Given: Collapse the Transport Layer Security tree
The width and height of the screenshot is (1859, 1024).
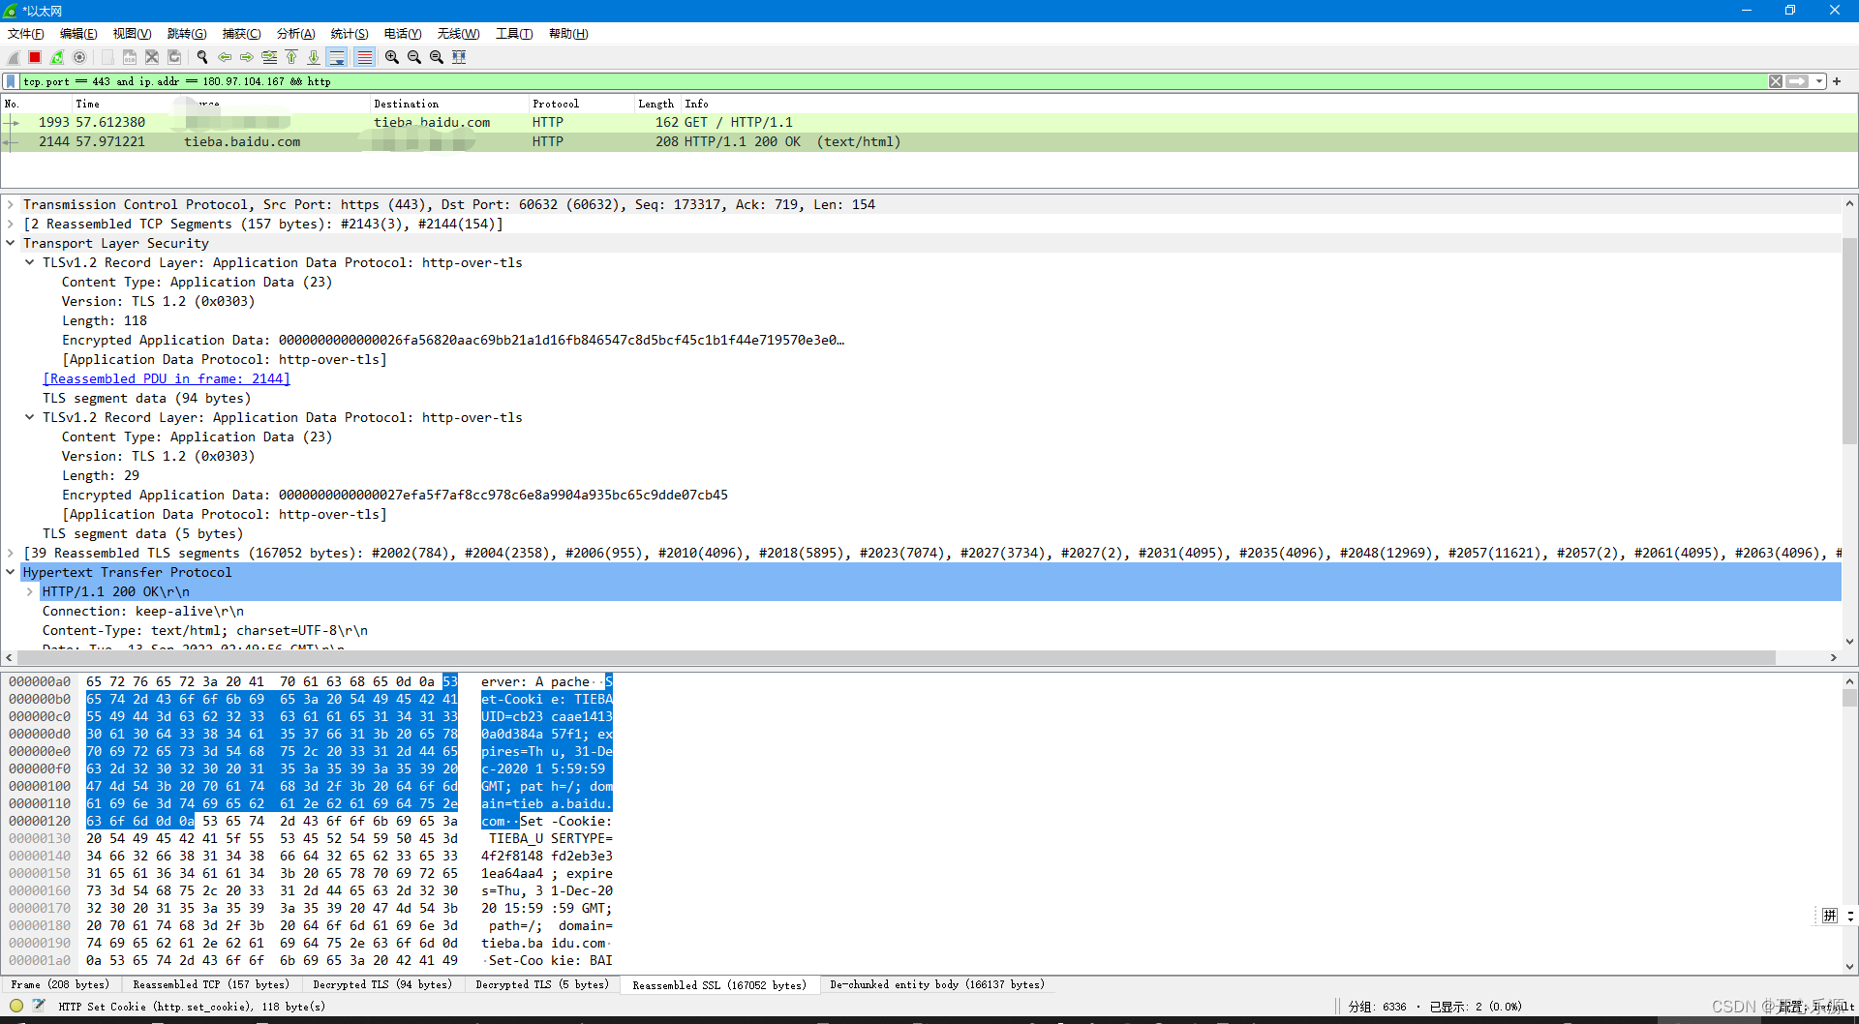Looking at the screenshot, I should coord(11,243).
